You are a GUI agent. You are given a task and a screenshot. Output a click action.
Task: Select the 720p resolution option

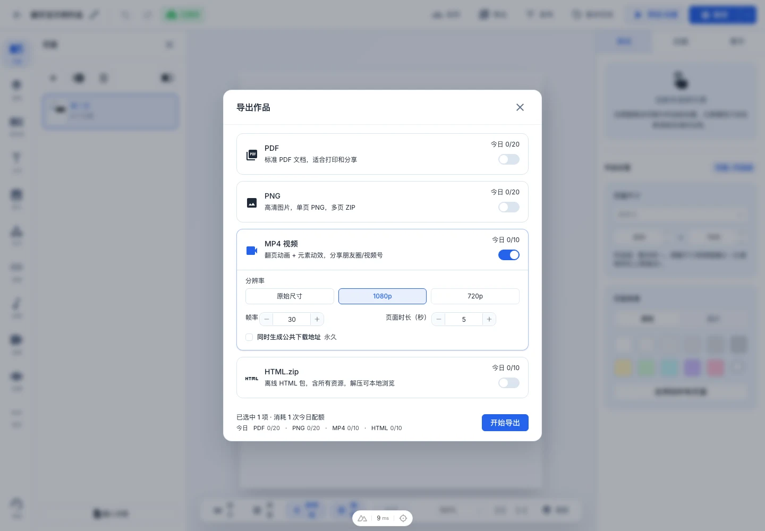pyautogui.click(x=475, y=296)
